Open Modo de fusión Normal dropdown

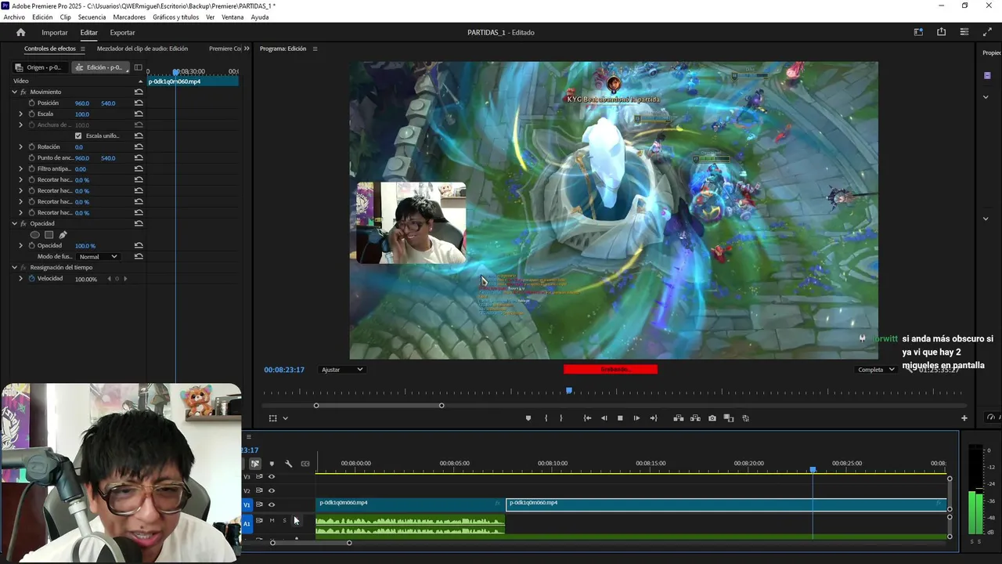pyautogui.click(x=98, y=257)
